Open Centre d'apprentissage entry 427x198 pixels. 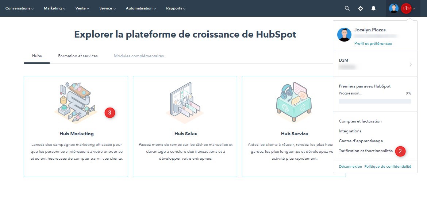361,141
